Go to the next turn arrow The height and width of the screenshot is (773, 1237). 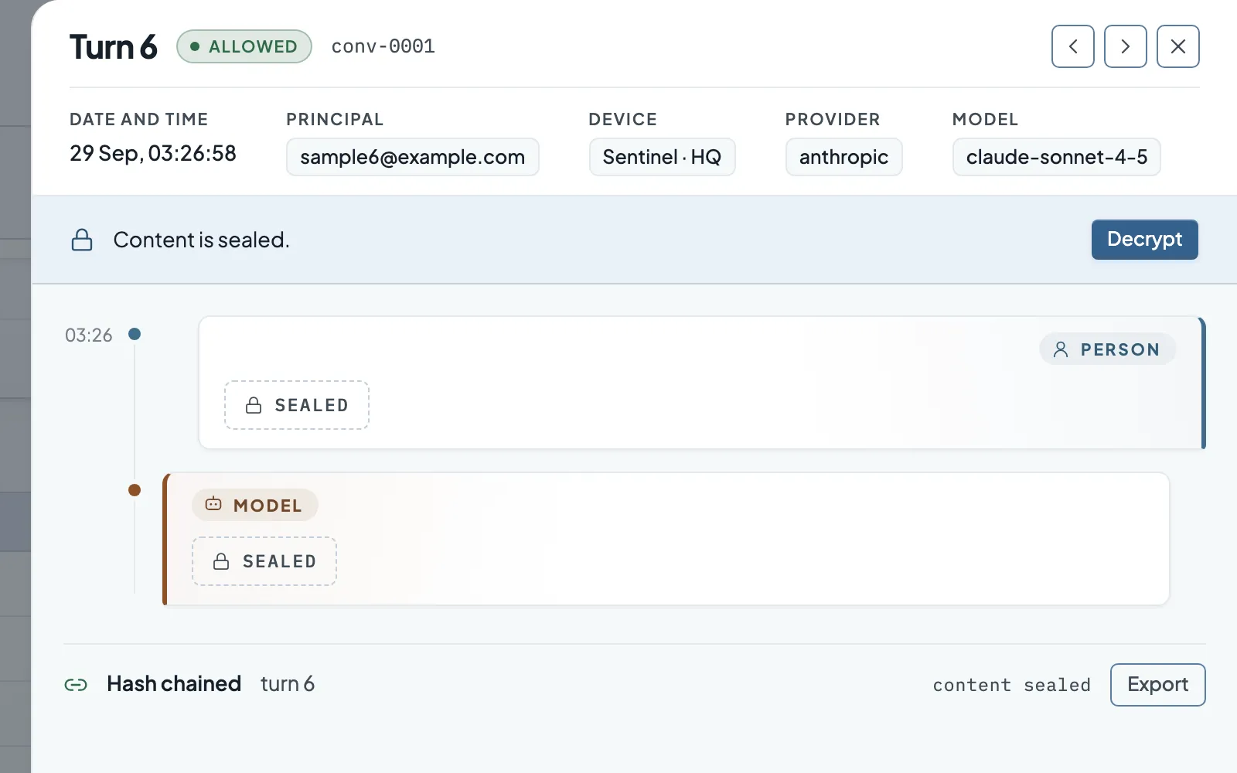pyautogui.click(x=1125, y=46)
